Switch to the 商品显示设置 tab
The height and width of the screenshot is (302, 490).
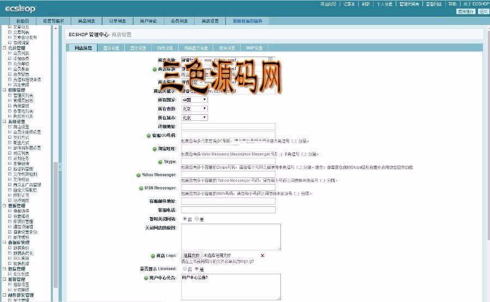(196, 48)
